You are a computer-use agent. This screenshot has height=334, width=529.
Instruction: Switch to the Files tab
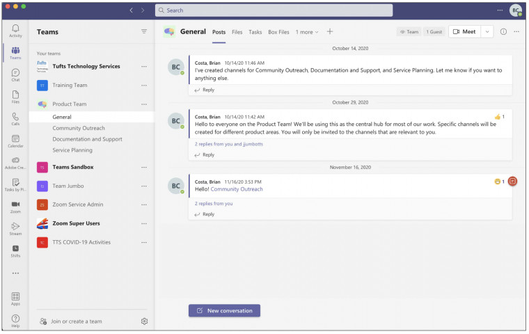pos(237,32)
